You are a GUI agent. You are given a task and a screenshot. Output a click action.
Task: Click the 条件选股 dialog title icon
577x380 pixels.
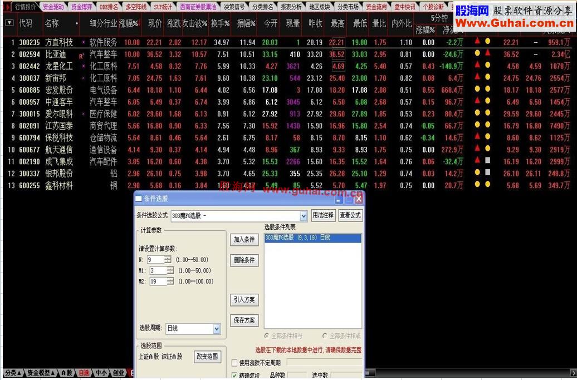(x=139, y=199)
